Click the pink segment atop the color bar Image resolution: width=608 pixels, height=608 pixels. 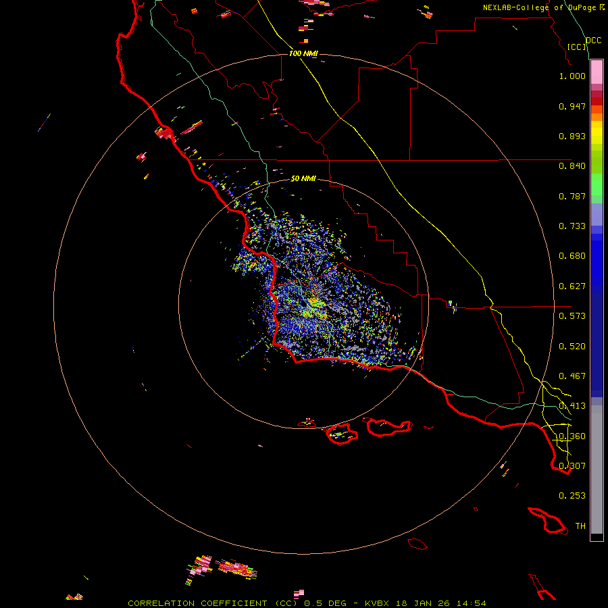pyautogui.click(x=597, y=72)
